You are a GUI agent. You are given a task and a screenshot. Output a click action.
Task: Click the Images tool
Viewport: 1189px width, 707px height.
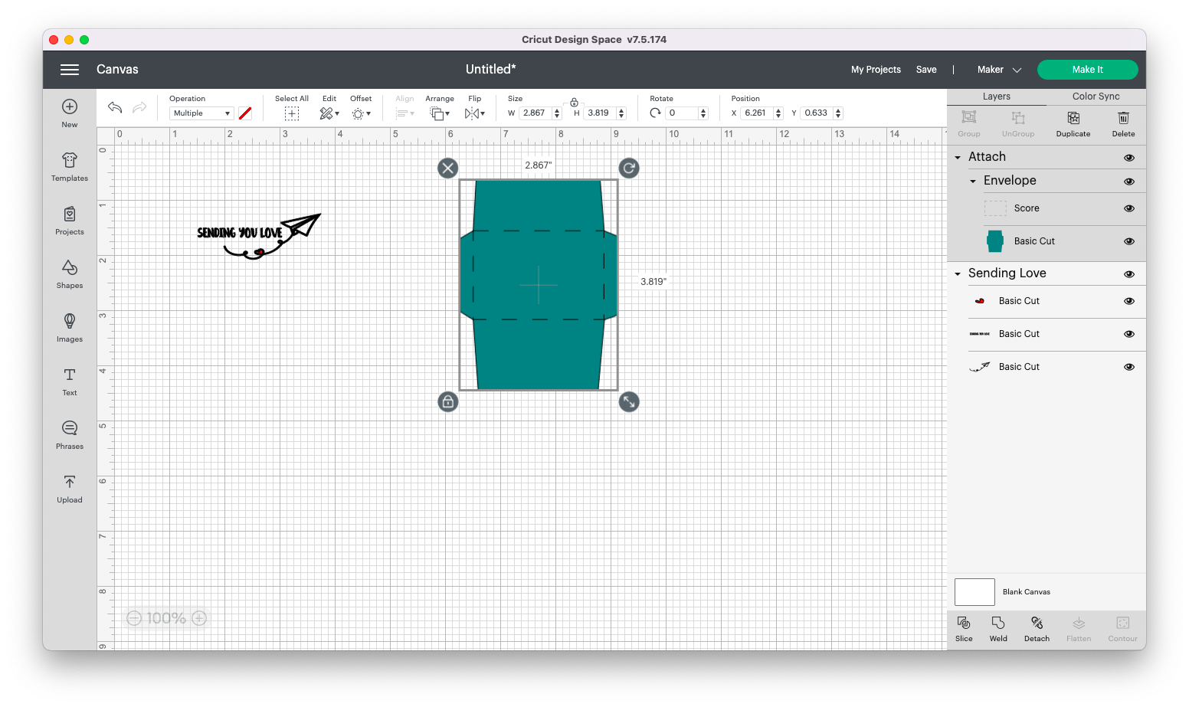[x=69, y=328]
